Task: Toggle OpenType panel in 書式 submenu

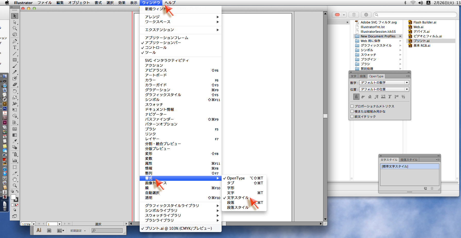Action: pyautogui.click(x=244, y=178)
